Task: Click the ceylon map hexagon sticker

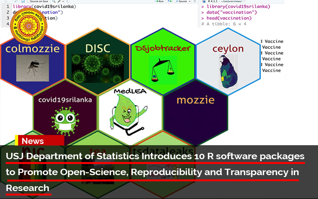Action: pyautogui.click(x=228, y=61)
